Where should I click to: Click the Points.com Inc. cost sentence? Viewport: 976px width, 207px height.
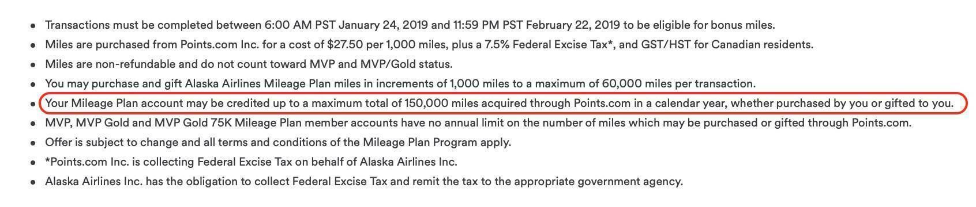(x=429, y=45)
